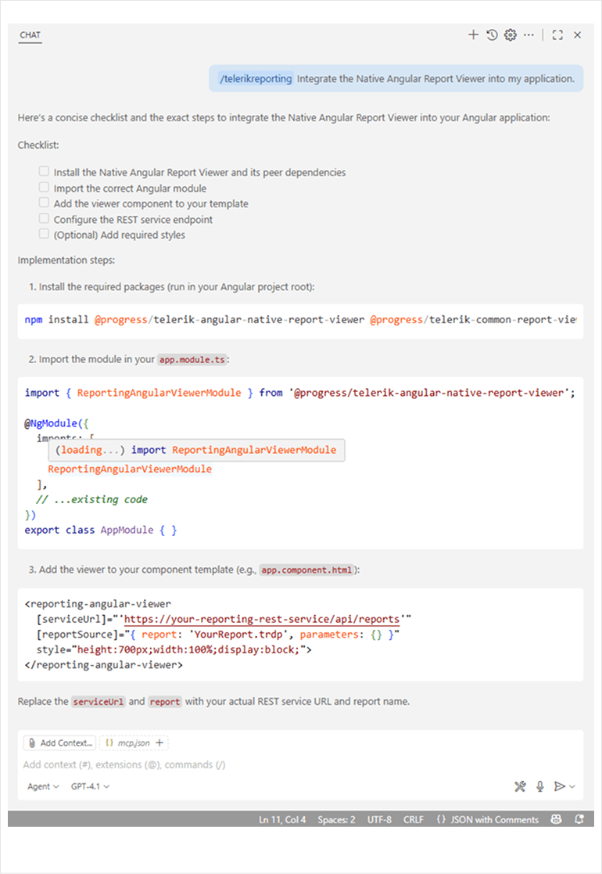602x874 pixels.
Task: Select the CHAT tab
Action: 30,35
